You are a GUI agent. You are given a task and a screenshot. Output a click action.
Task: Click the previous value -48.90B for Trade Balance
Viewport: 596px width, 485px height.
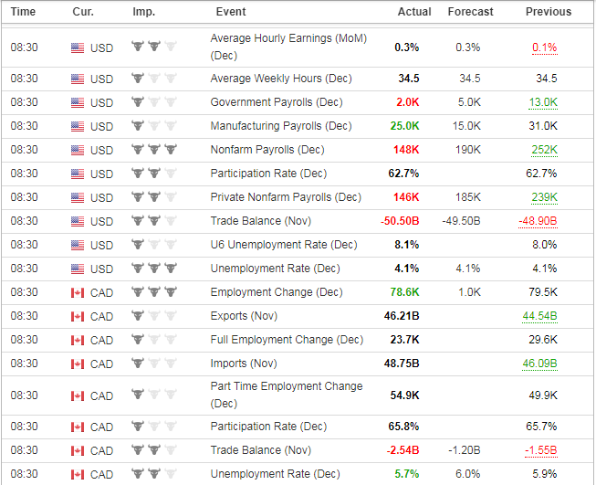coord(538,221)
